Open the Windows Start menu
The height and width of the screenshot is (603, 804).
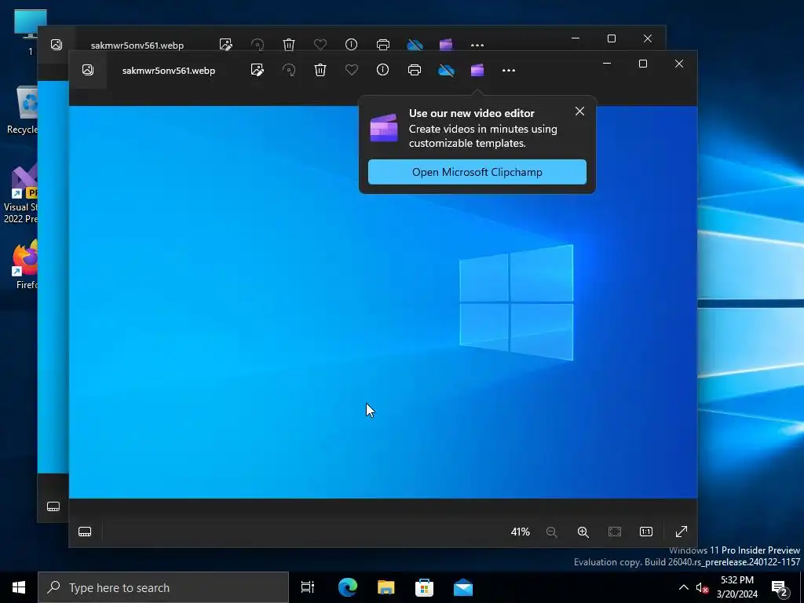pyautogui.click(x=19, y=587)
